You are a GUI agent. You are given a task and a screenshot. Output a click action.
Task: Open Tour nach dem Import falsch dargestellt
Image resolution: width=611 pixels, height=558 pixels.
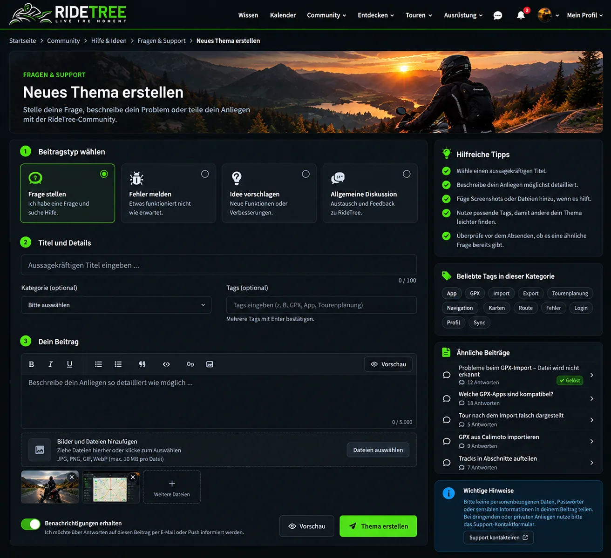(x=511, y=415)
